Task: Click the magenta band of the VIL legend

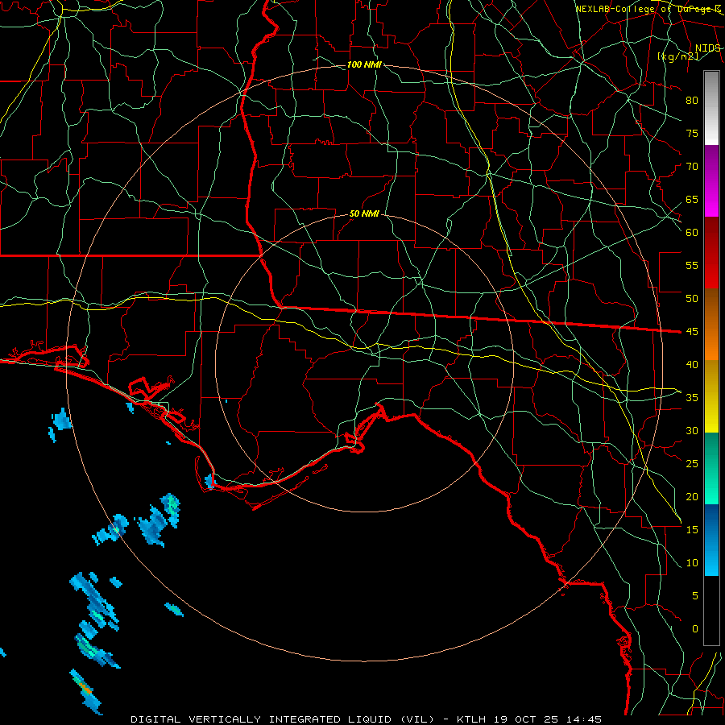Action: pyautogui.click(x=711, y=180)
